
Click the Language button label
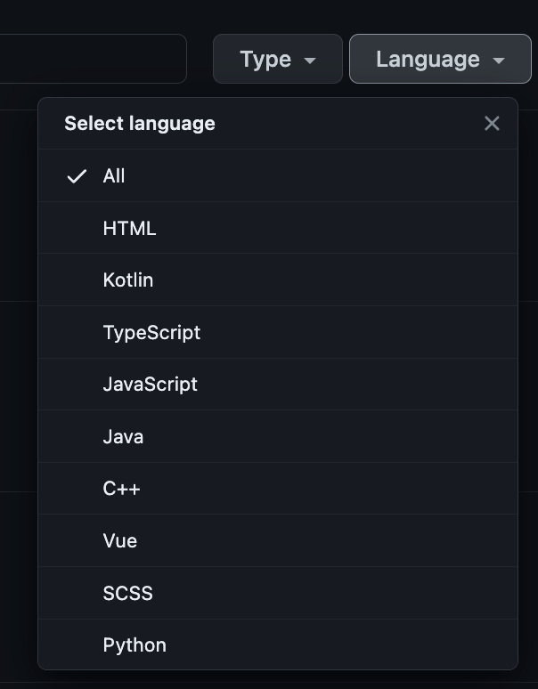pyautogui.click(x=428, y=59)
